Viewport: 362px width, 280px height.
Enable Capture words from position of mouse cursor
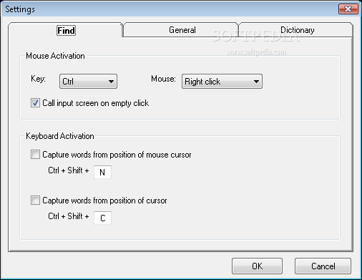35,155
